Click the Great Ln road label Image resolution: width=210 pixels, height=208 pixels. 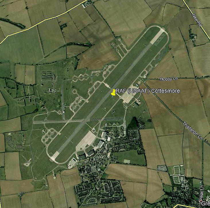201,193
